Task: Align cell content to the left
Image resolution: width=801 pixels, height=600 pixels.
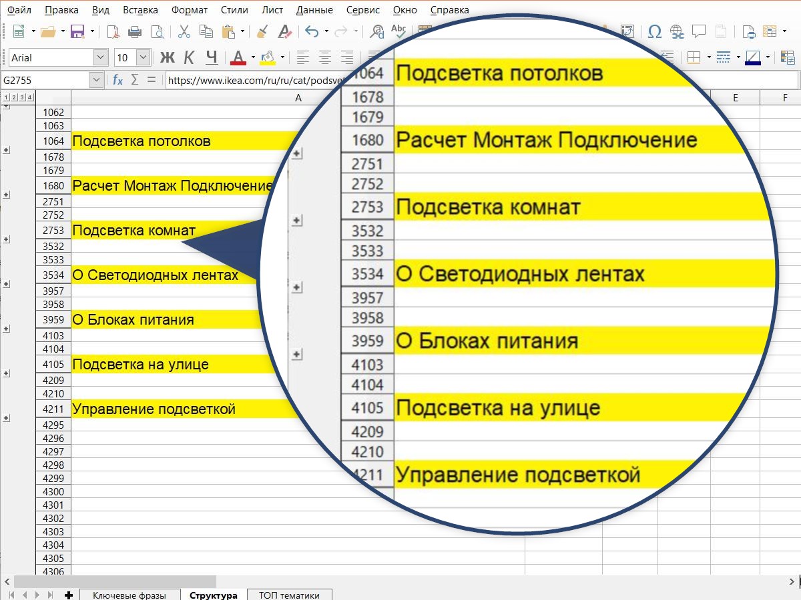Action: point(303,57)
